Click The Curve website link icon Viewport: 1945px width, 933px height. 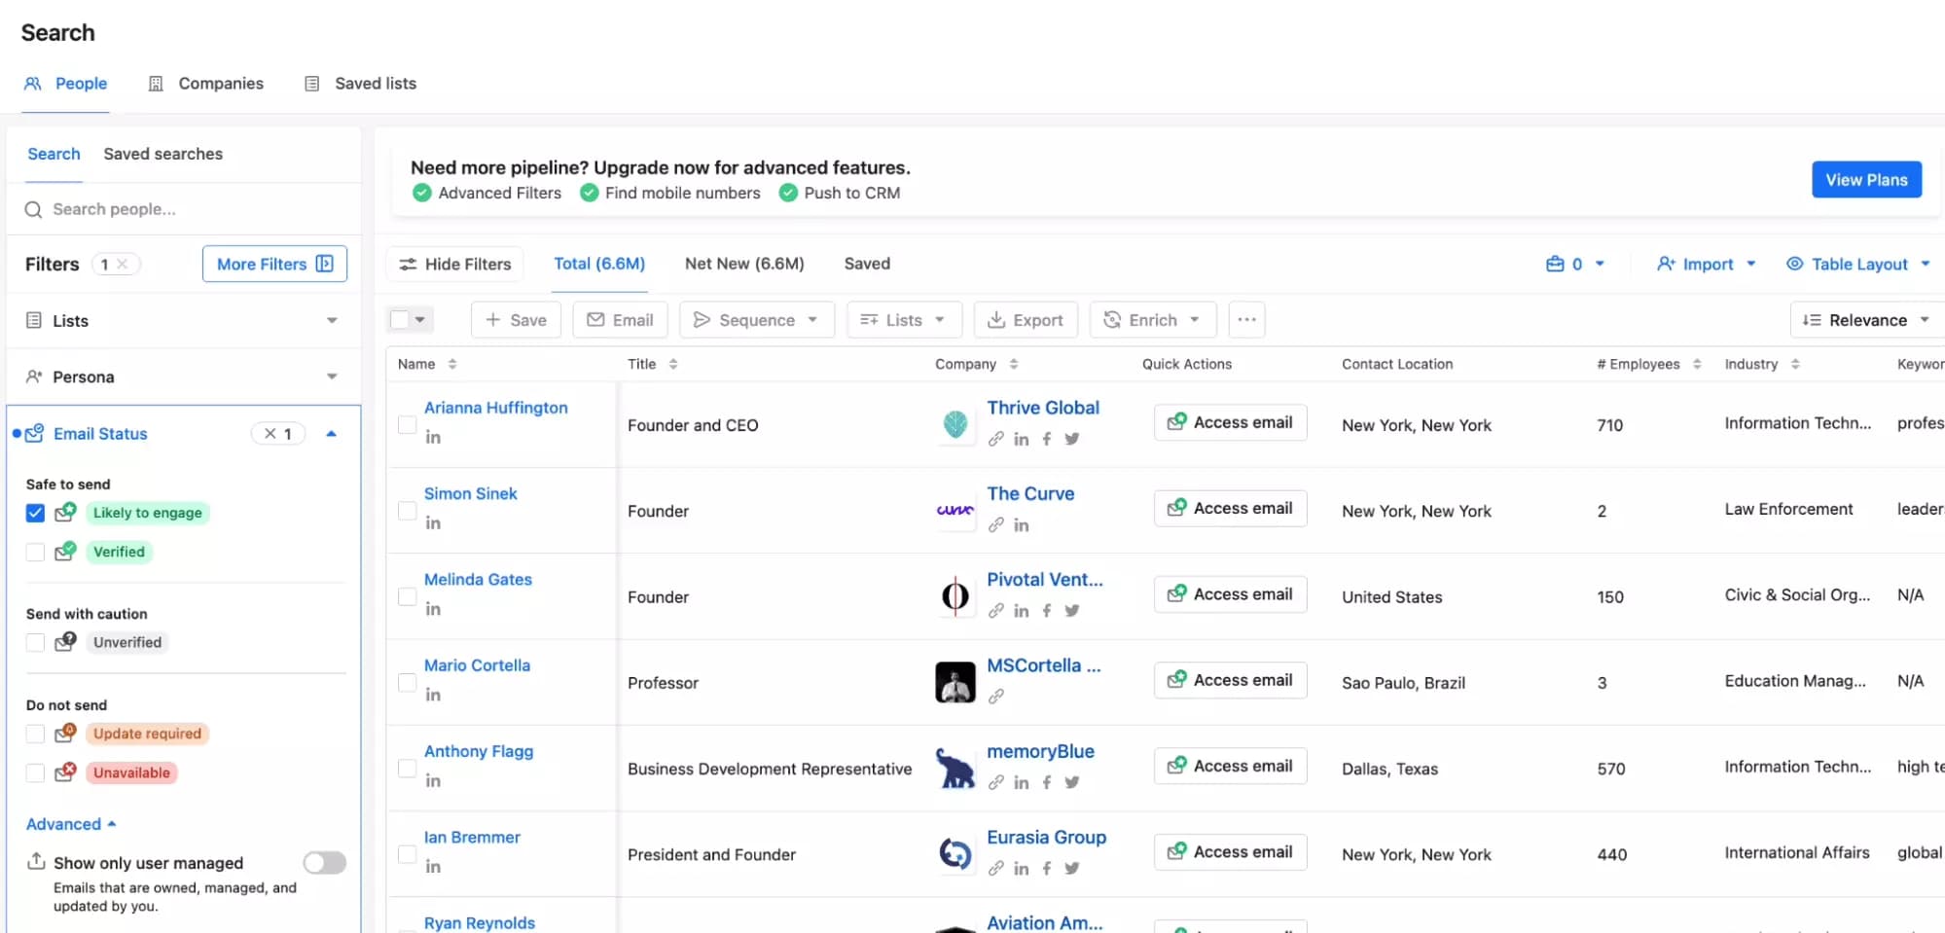[x=995, y=525]
